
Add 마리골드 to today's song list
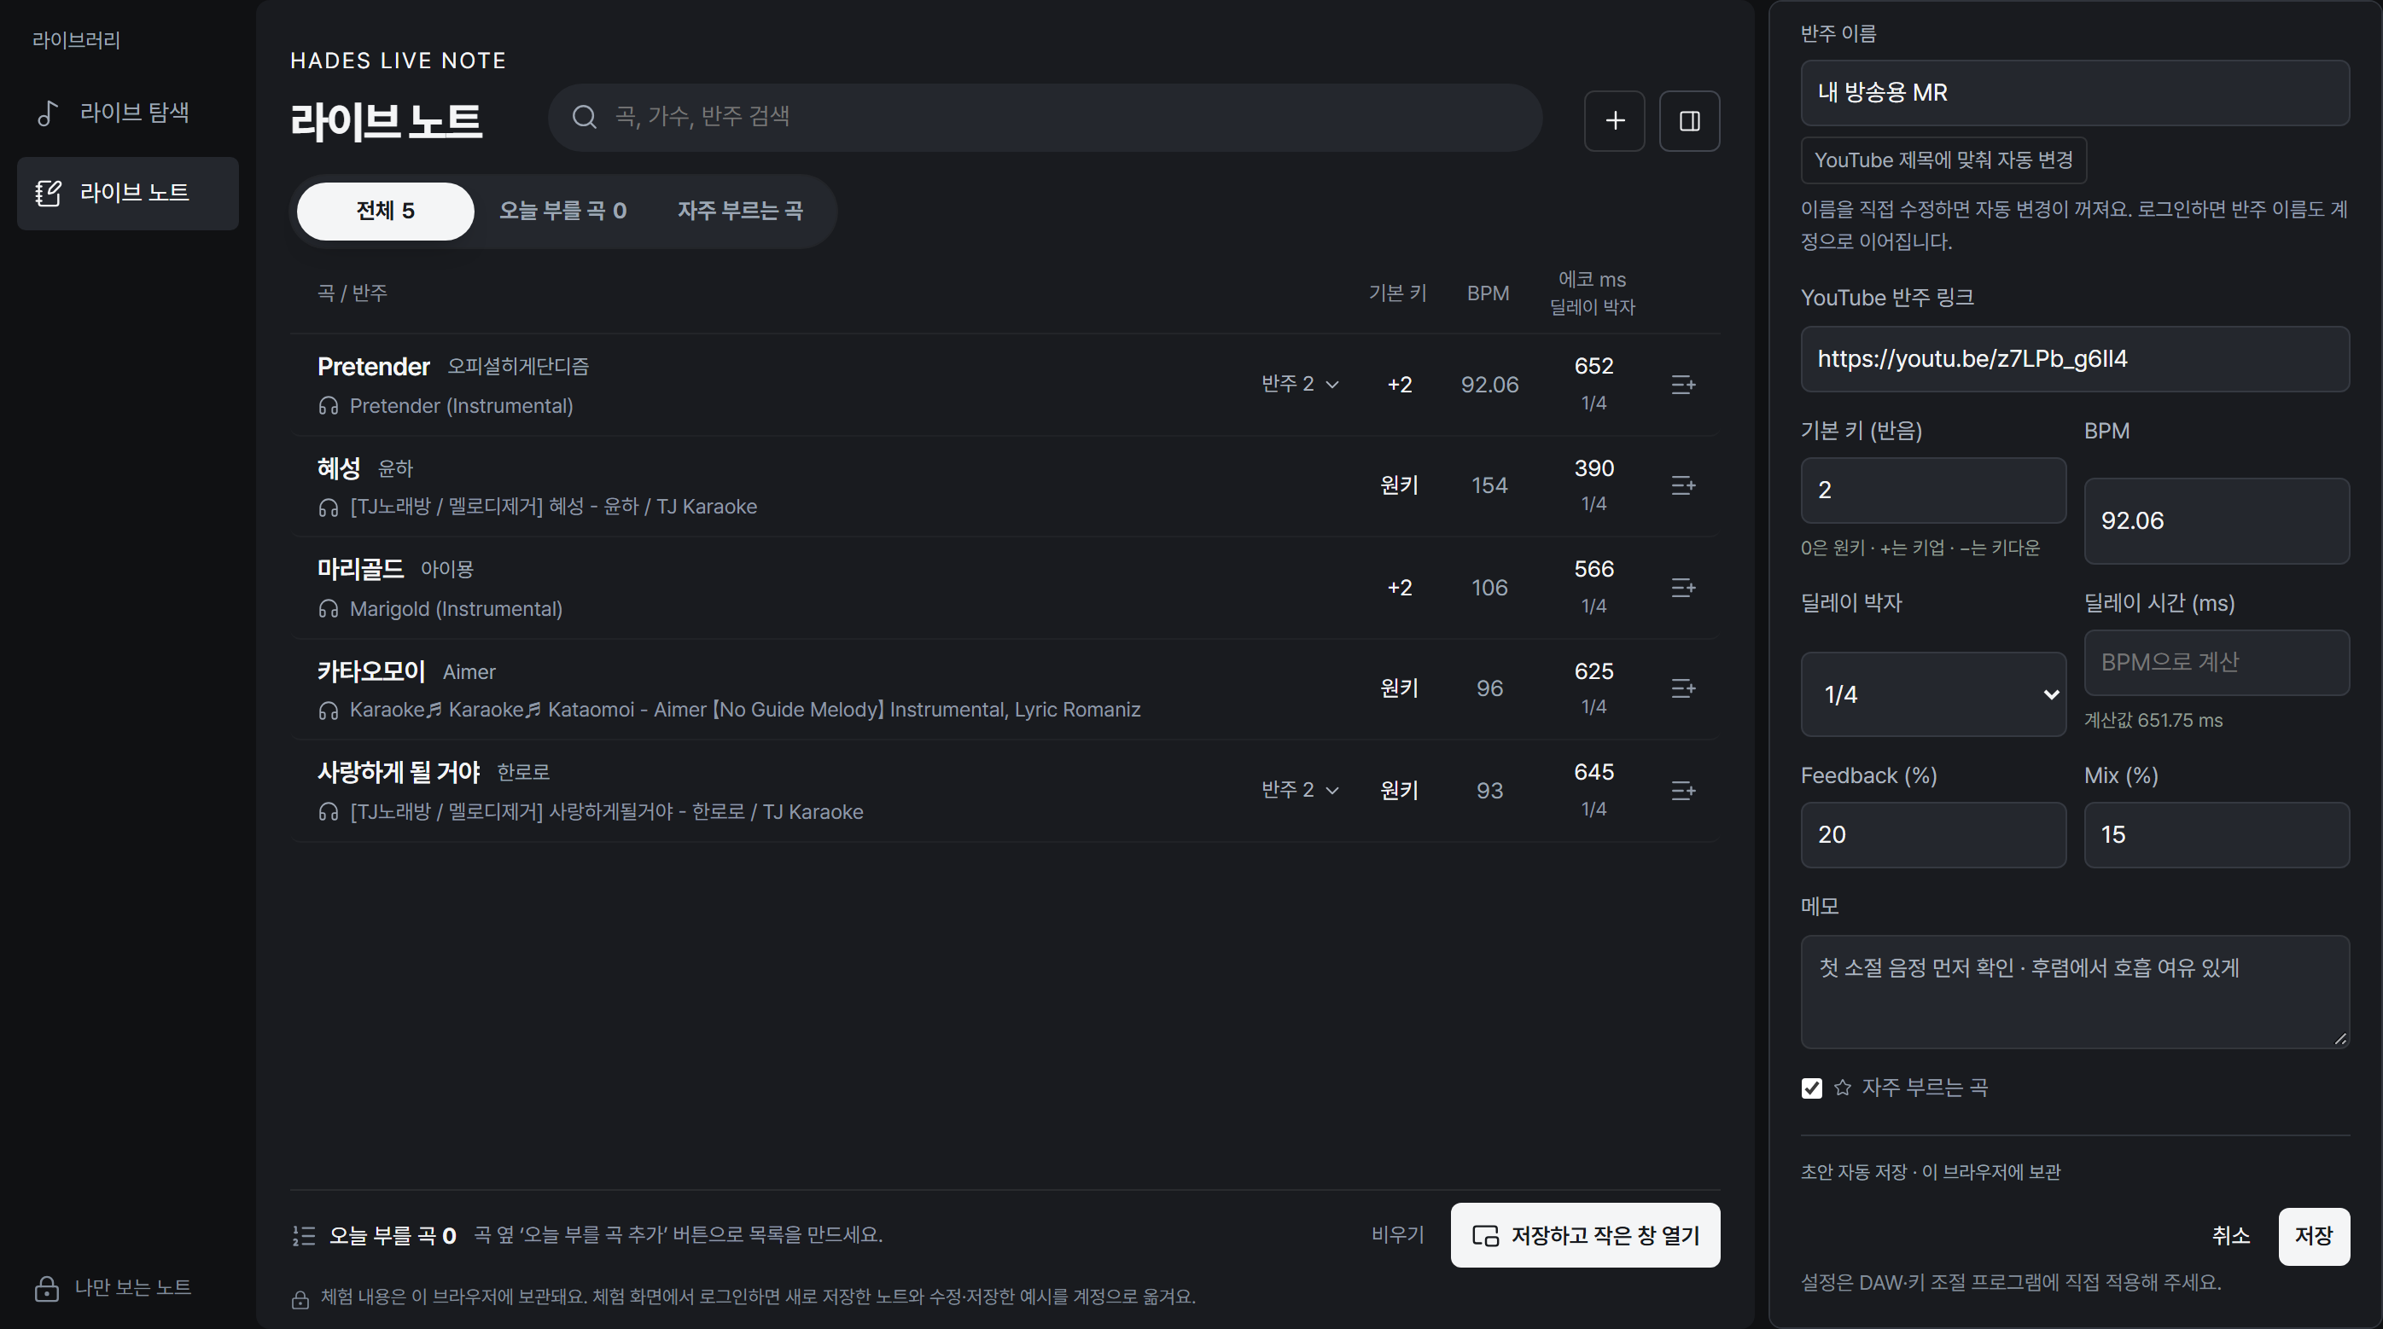1683,587
